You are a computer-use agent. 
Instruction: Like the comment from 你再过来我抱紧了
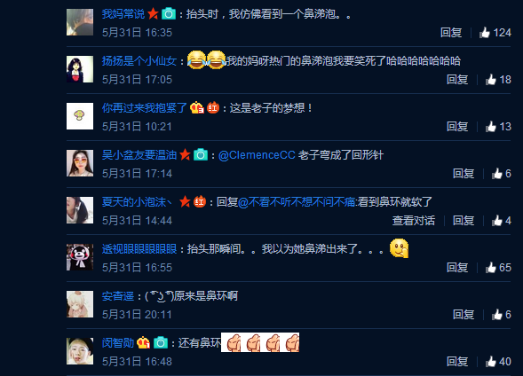click(491, 127)
